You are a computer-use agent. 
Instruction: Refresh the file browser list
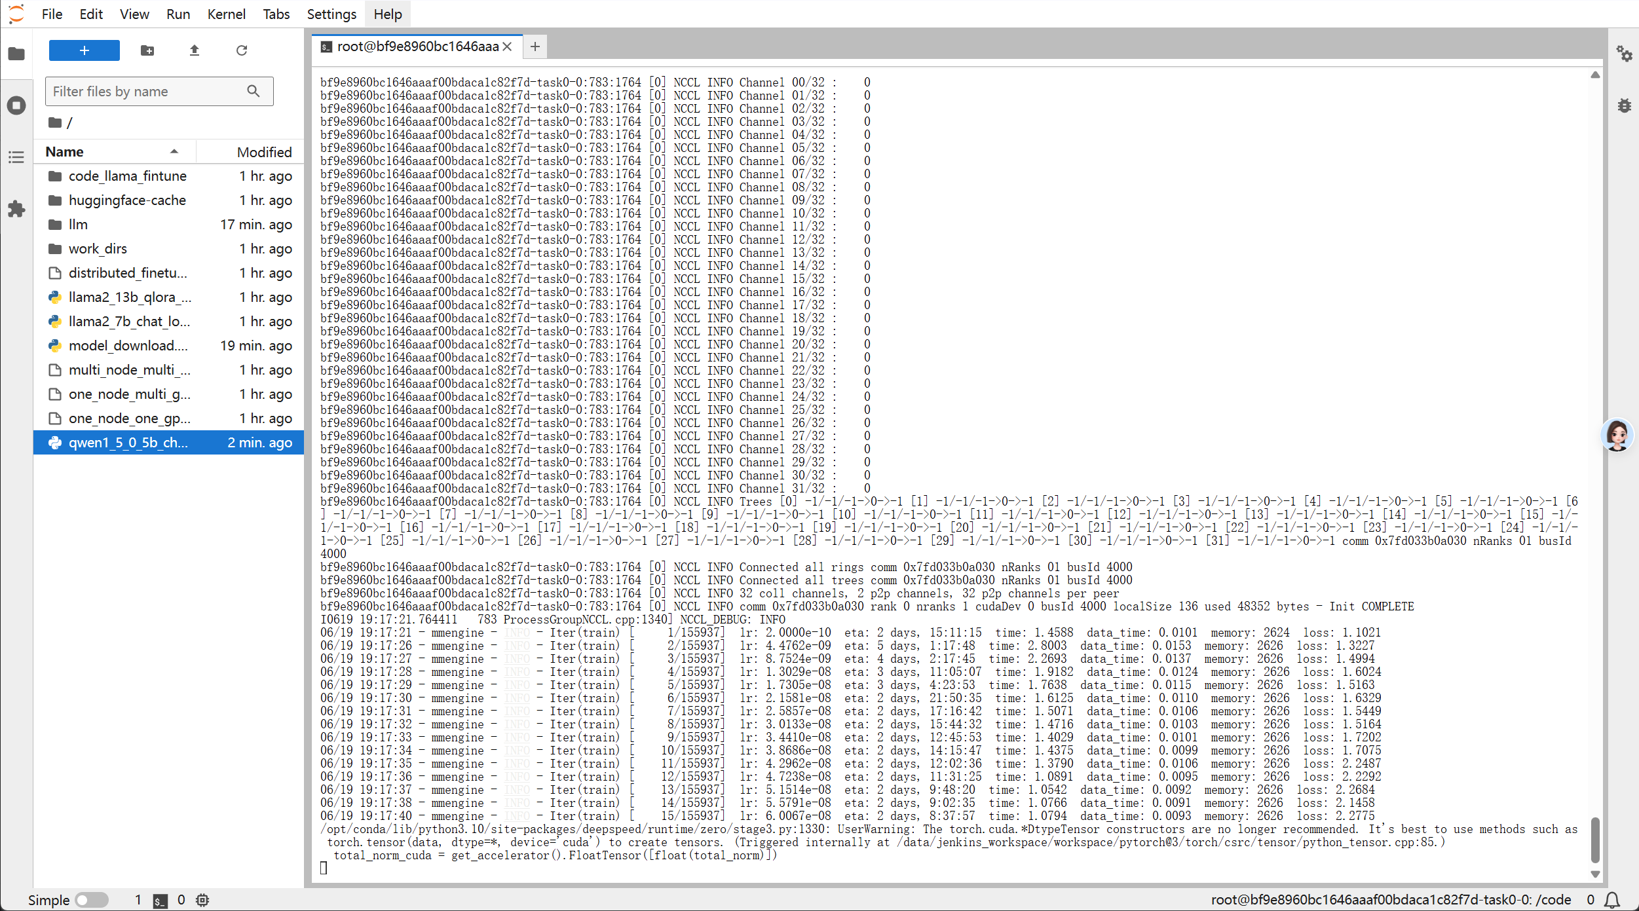242,50
